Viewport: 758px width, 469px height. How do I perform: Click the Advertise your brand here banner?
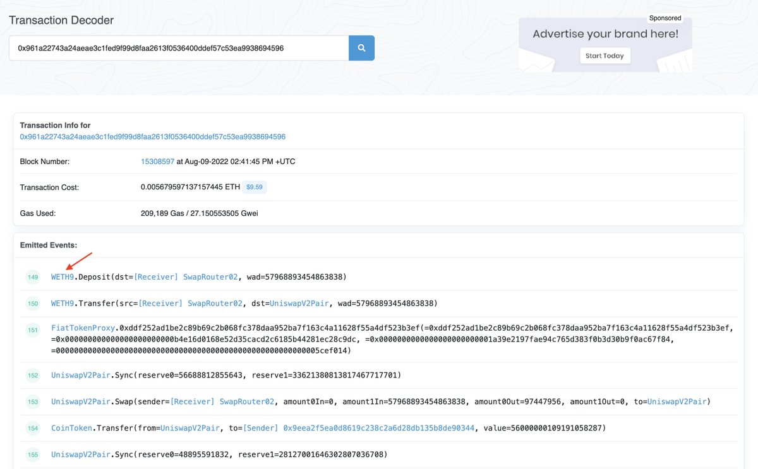[605, 33]
